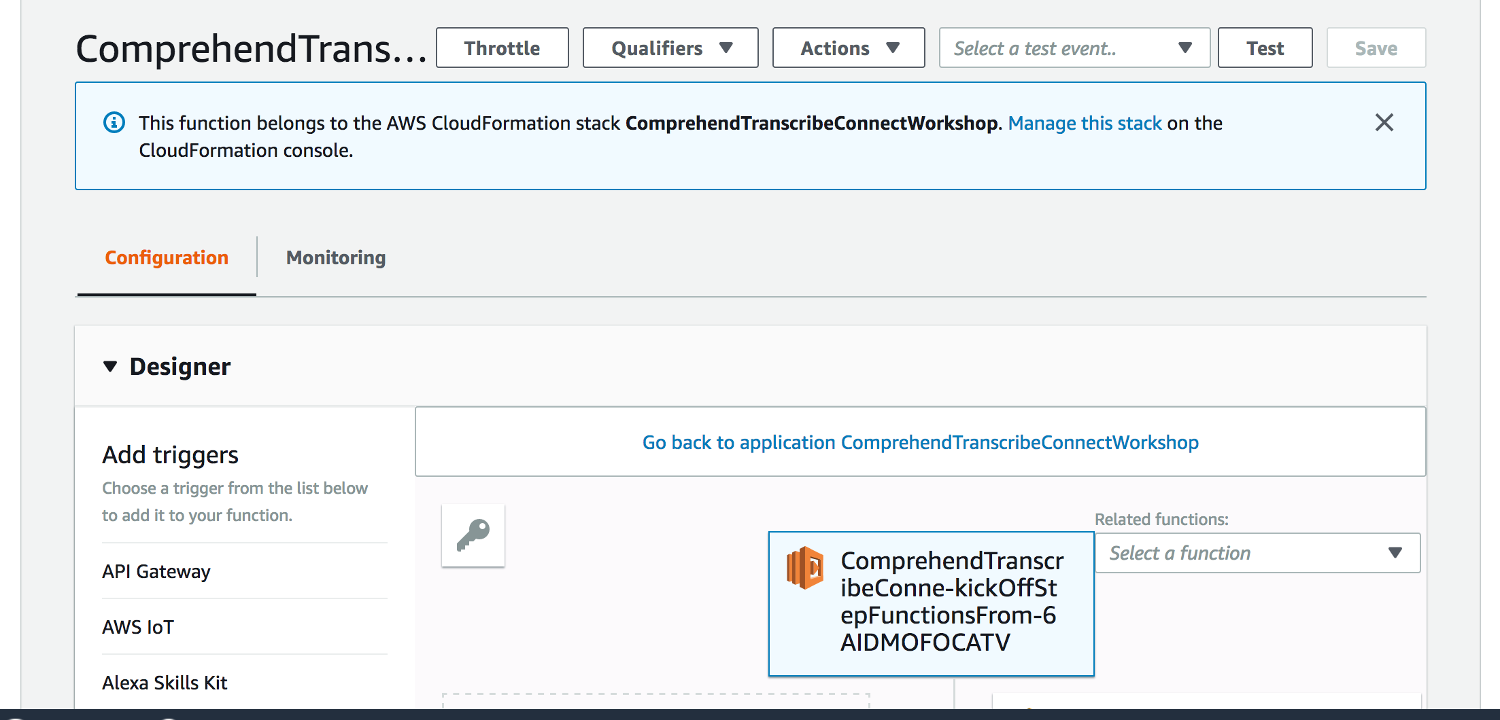Click the orange Lambda function icon

pyautogui.click(x=805, y=567)
